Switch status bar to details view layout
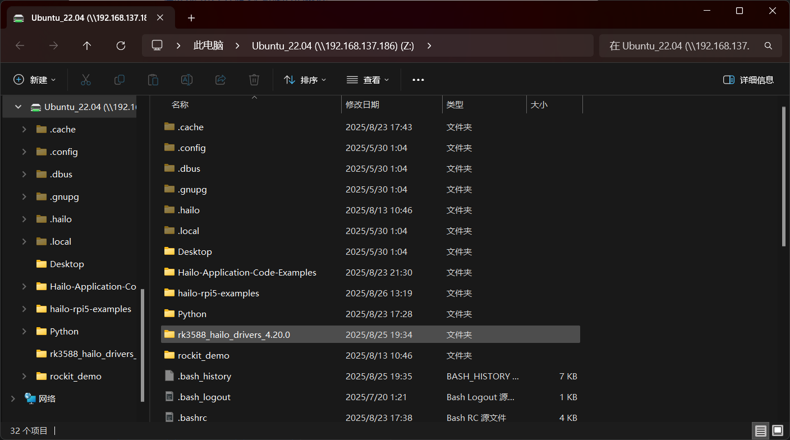 [x=761, y=430]
